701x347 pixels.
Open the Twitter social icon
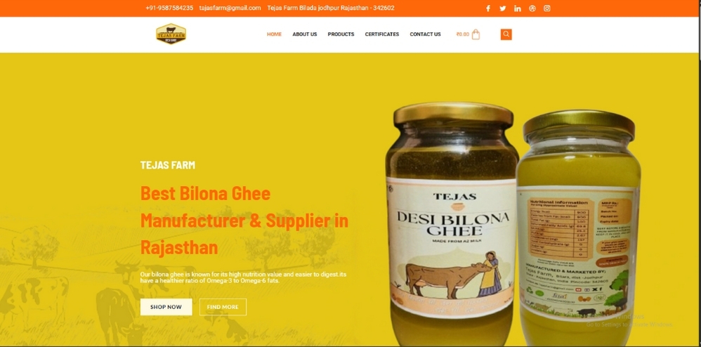click(x=502, y=8)
